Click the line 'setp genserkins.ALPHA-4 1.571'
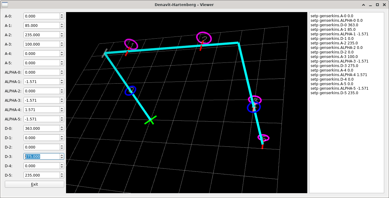 click(x=339, y=75)
